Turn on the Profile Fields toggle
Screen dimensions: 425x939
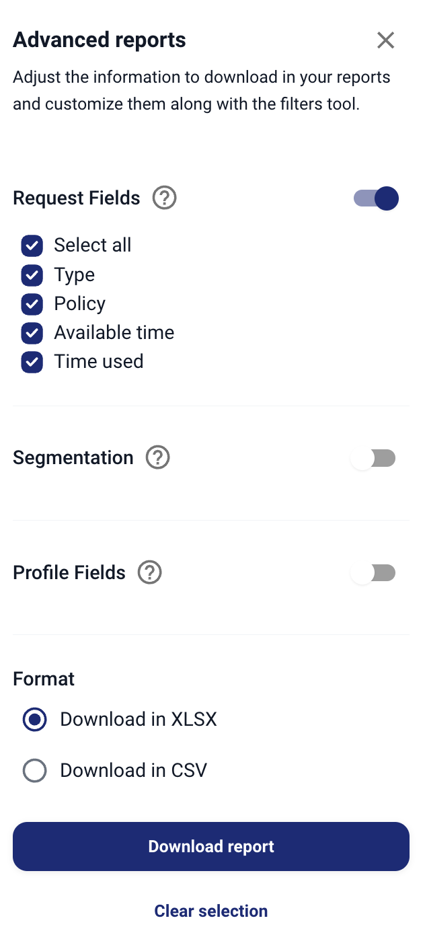click(373, 573)
